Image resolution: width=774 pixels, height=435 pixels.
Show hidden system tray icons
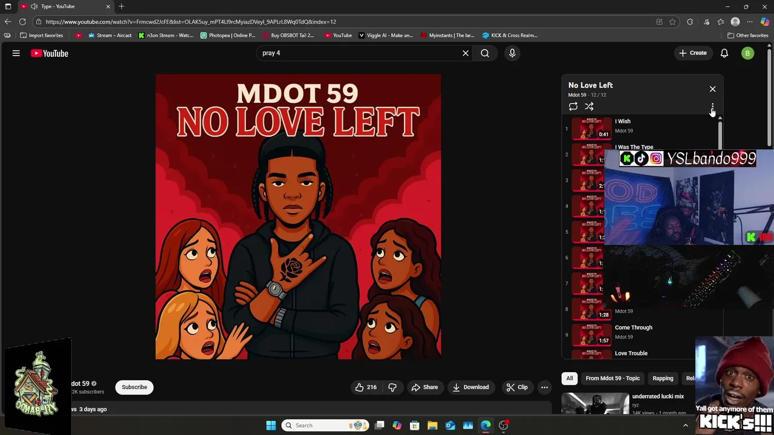pyautogui.click(x=685, y=425)
